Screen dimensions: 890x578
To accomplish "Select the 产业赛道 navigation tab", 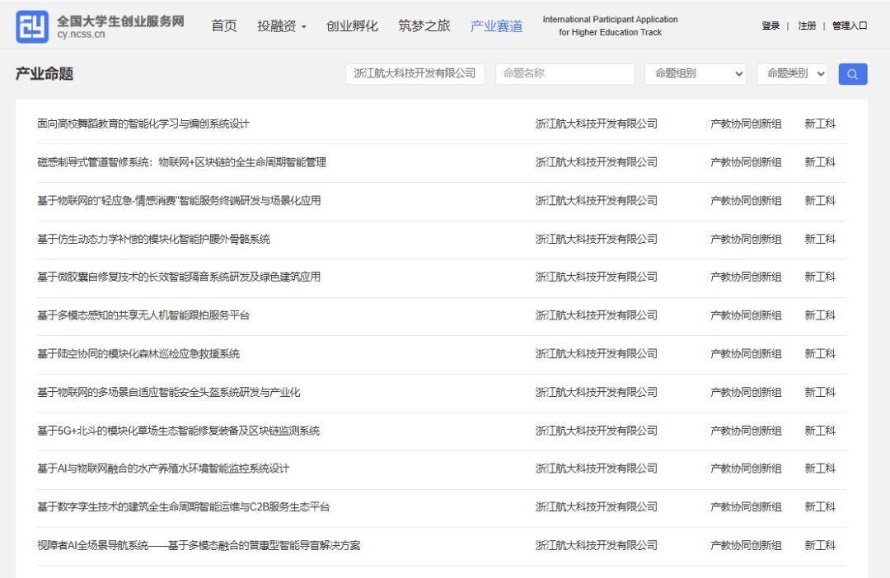I will pyautogui.click(x=496, y=26).
